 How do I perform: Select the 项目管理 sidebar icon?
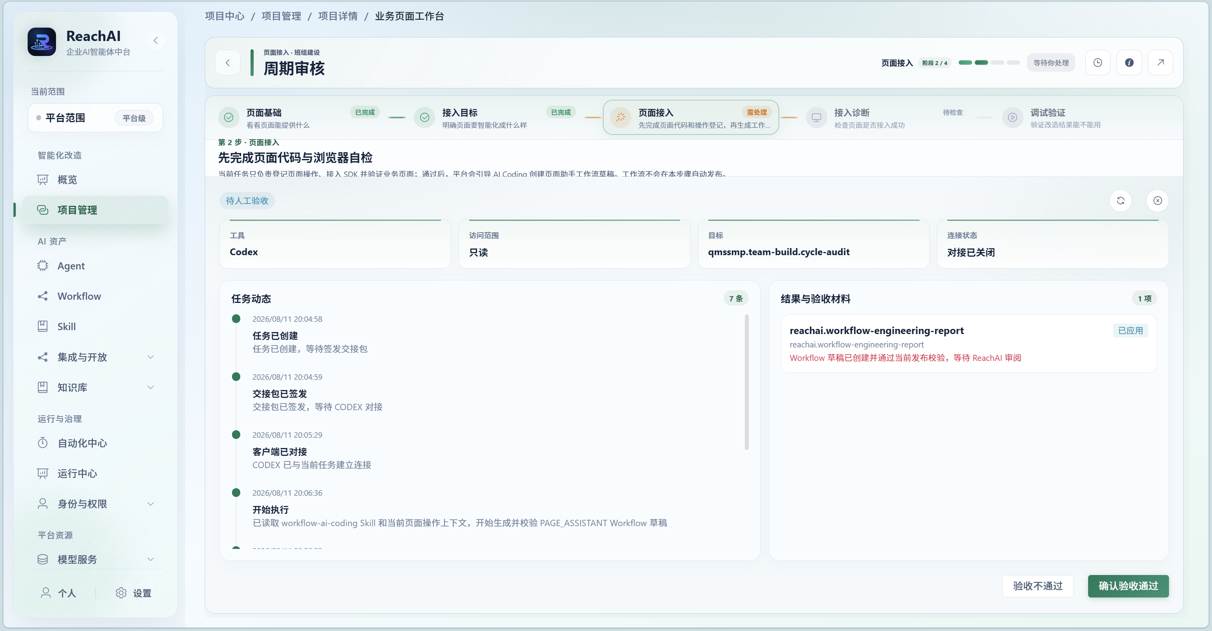point(43,210)
